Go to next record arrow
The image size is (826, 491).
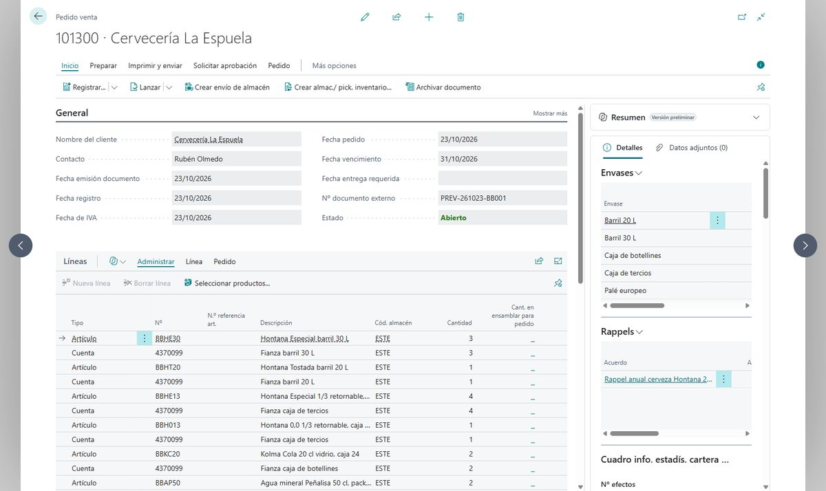tap(805, 245)
